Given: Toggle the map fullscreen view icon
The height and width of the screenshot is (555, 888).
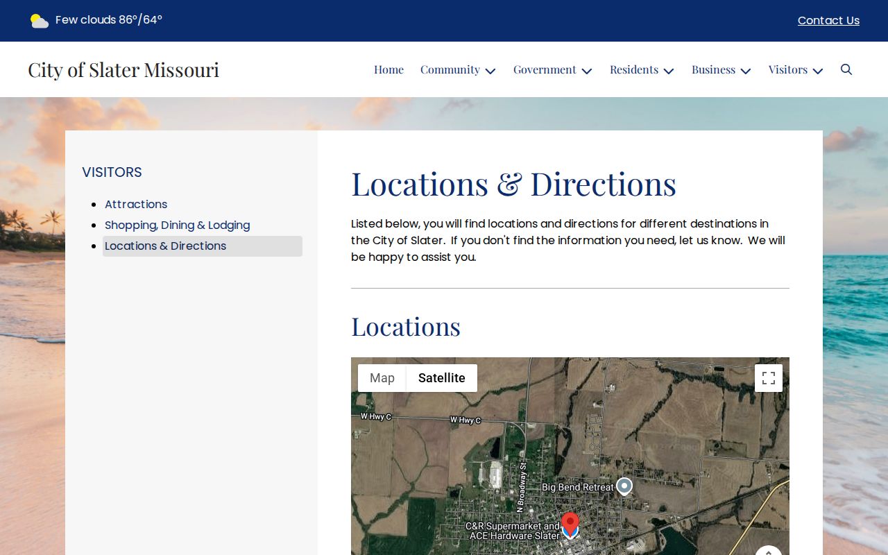Looking at the screenshot, I should (769, 378).
